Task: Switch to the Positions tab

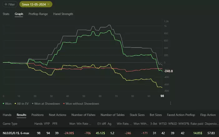Action: click(37, 115)
